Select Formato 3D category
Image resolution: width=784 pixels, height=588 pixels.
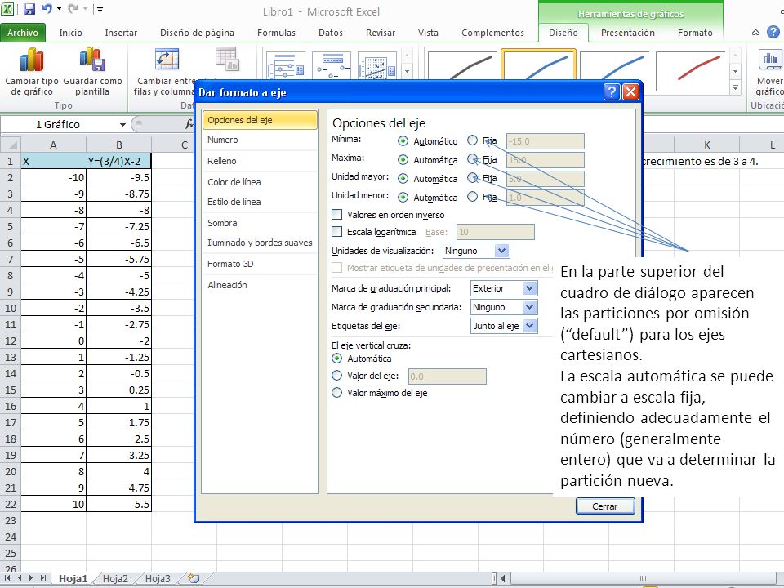coord(260,264)
